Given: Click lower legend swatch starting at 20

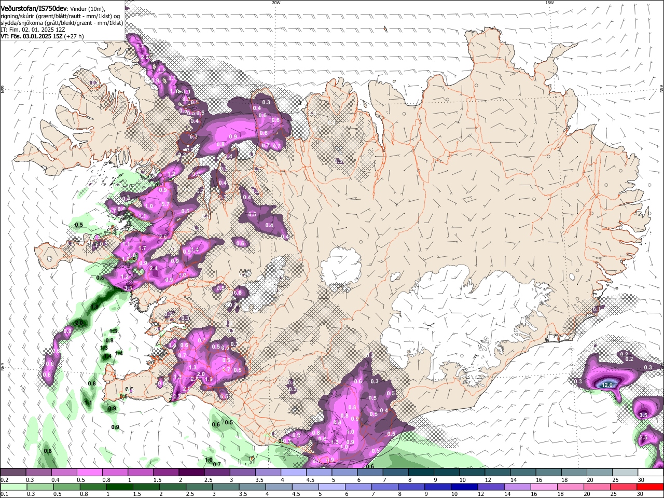Looking at the screenshot, I should pos(598,487).
